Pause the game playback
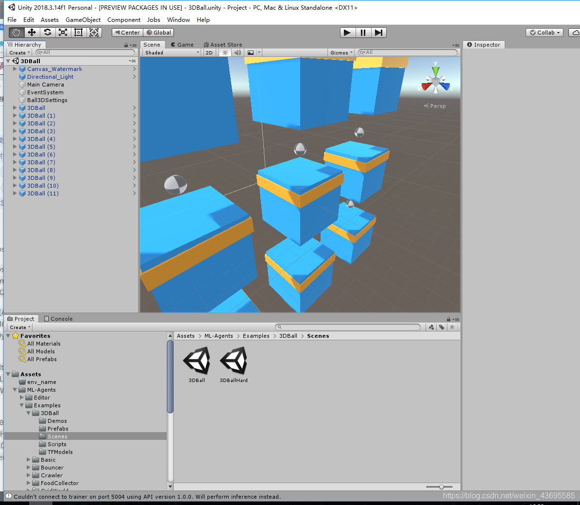The width and height of the screenshot is (580, 505). point(363,33)
